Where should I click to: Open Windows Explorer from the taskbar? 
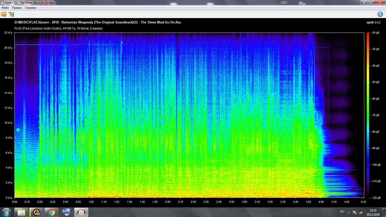pos(21,212)
